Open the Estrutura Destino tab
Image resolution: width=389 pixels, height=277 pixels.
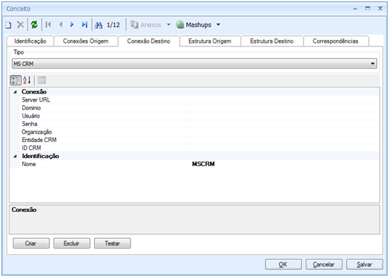[x=272, y=41]
